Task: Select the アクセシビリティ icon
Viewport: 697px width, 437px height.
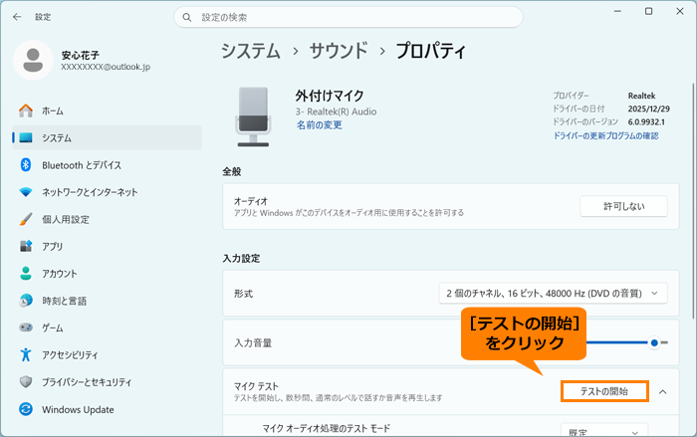Action: 26,354
